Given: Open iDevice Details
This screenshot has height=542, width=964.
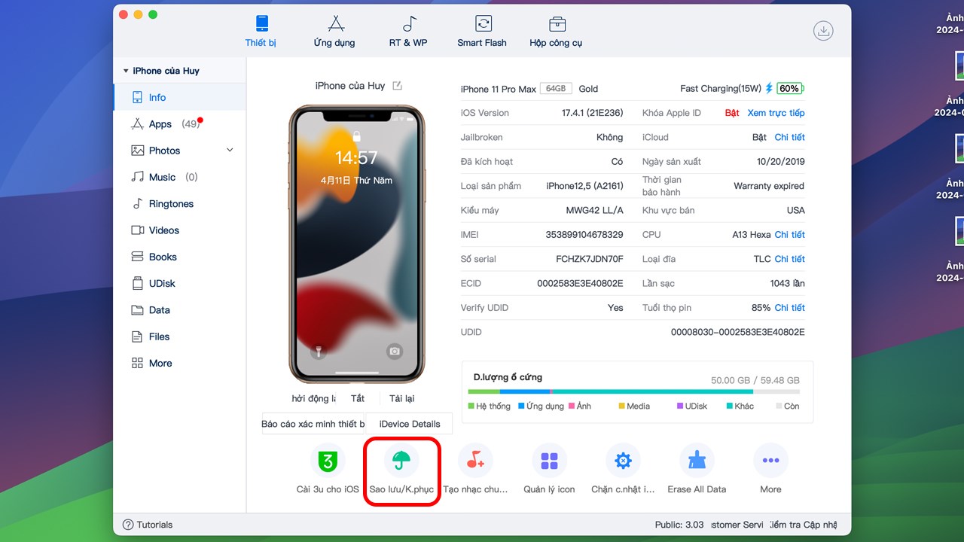Looking at the screenshot, I should (x=410, y=424).
